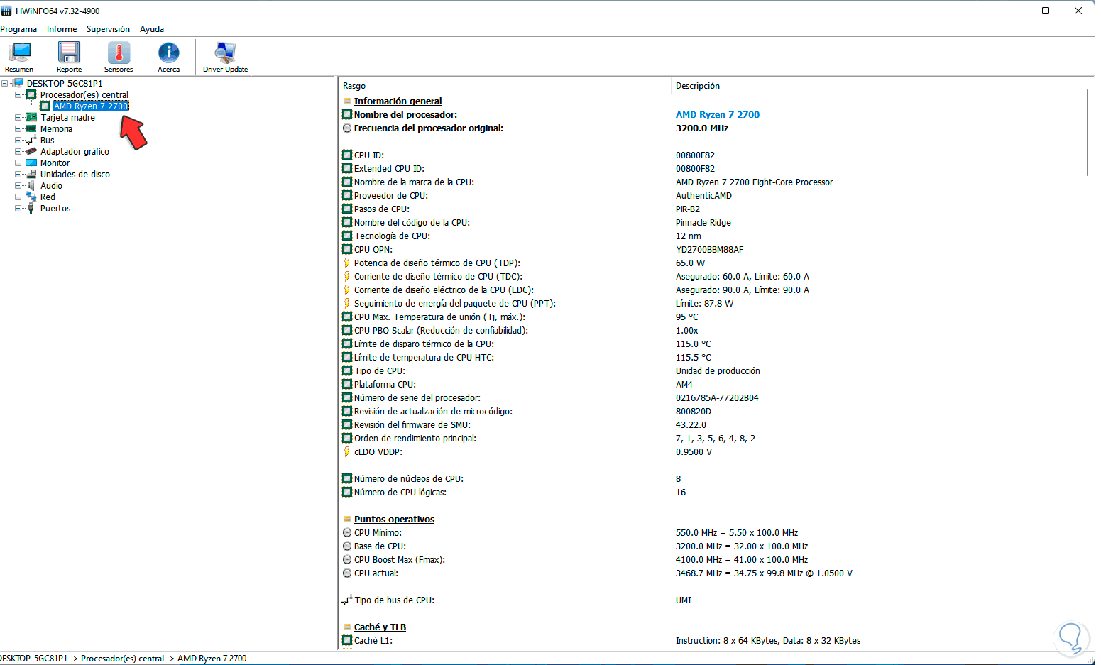Expand the Red tree node

coord(18,197)
